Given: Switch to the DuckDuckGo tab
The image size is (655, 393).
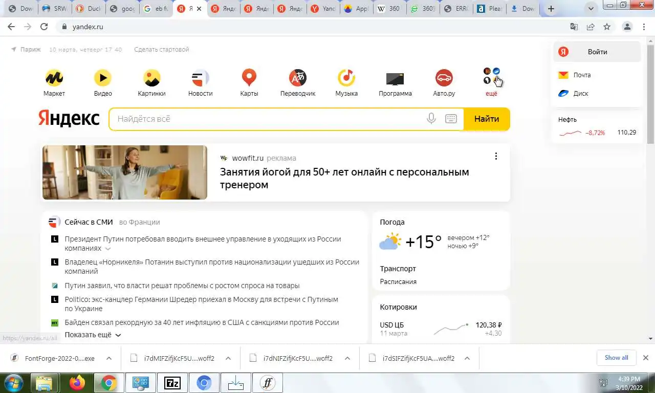Looking at the screenshot, I should click(x=87, y=9).
